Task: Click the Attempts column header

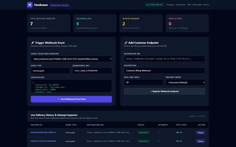Action: (x=163, y=125)
